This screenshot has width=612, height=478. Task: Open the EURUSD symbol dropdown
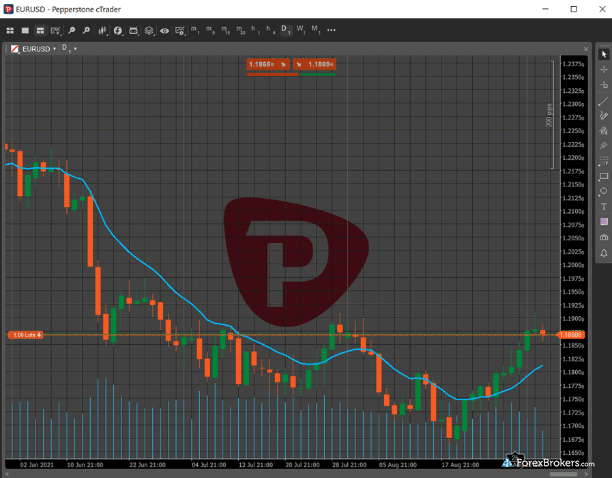click(38, 48)
